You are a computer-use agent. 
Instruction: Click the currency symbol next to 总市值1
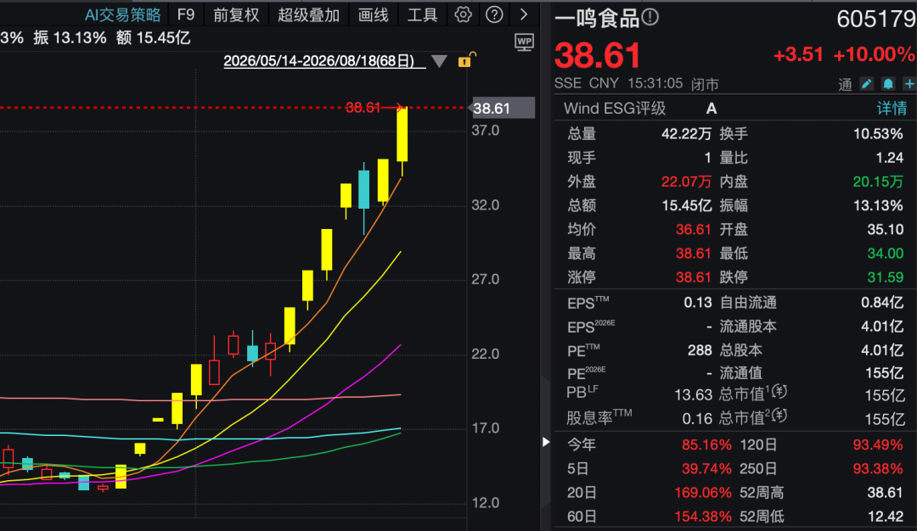click(x=779, y=392)
